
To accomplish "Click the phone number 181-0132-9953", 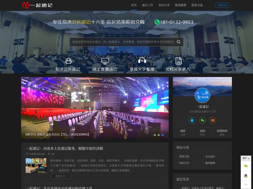I will (176, 22).
